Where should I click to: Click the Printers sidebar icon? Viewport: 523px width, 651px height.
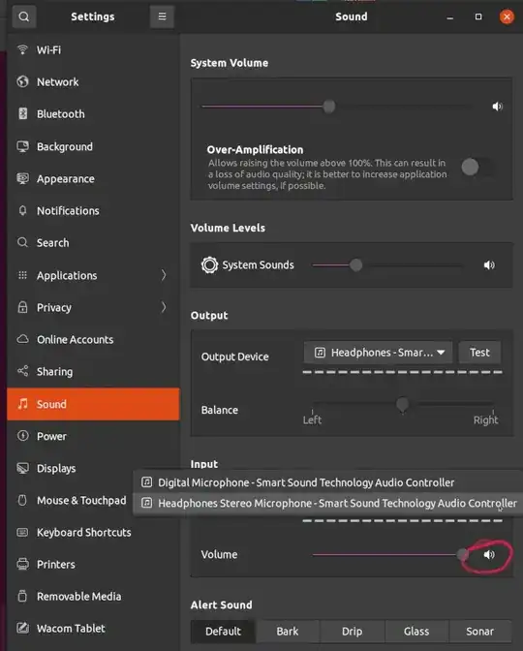pyautogui.click(x=22, y=564)
